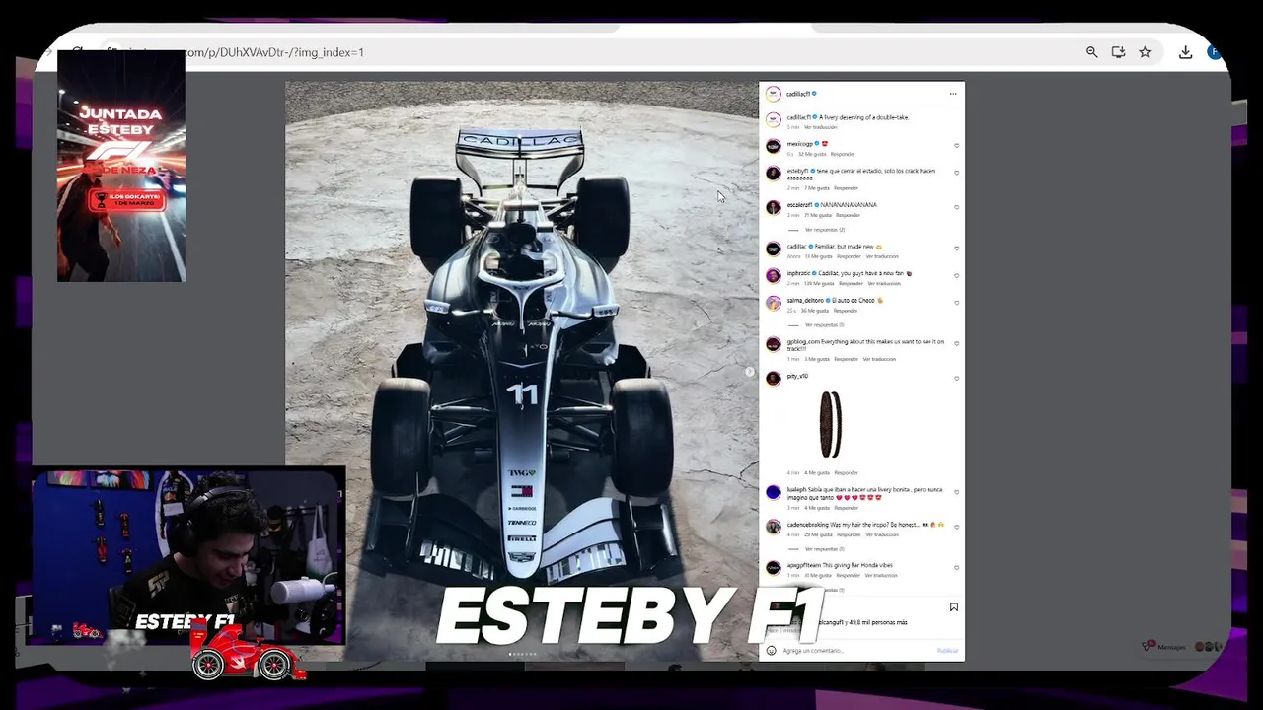View '29 Me gusta' on cadencebraking comment

(818, 534)
